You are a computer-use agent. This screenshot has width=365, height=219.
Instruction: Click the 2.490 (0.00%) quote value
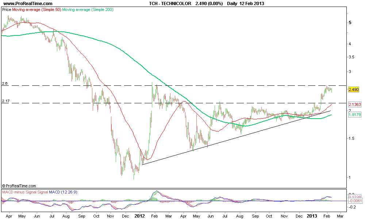coord(209,4)
